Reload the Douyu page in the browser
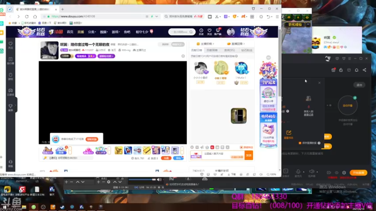The image size is (376, 211). click(27, 16)
